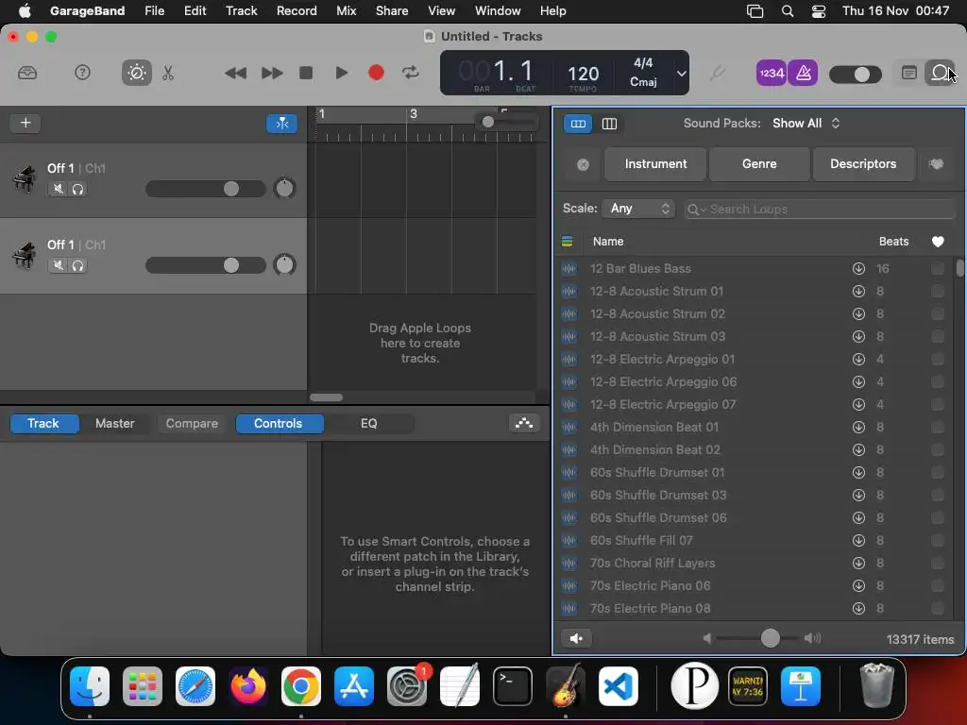Click the Rewind transport button
Viewport: 967px width, 725px height.
tap(235, 73)
